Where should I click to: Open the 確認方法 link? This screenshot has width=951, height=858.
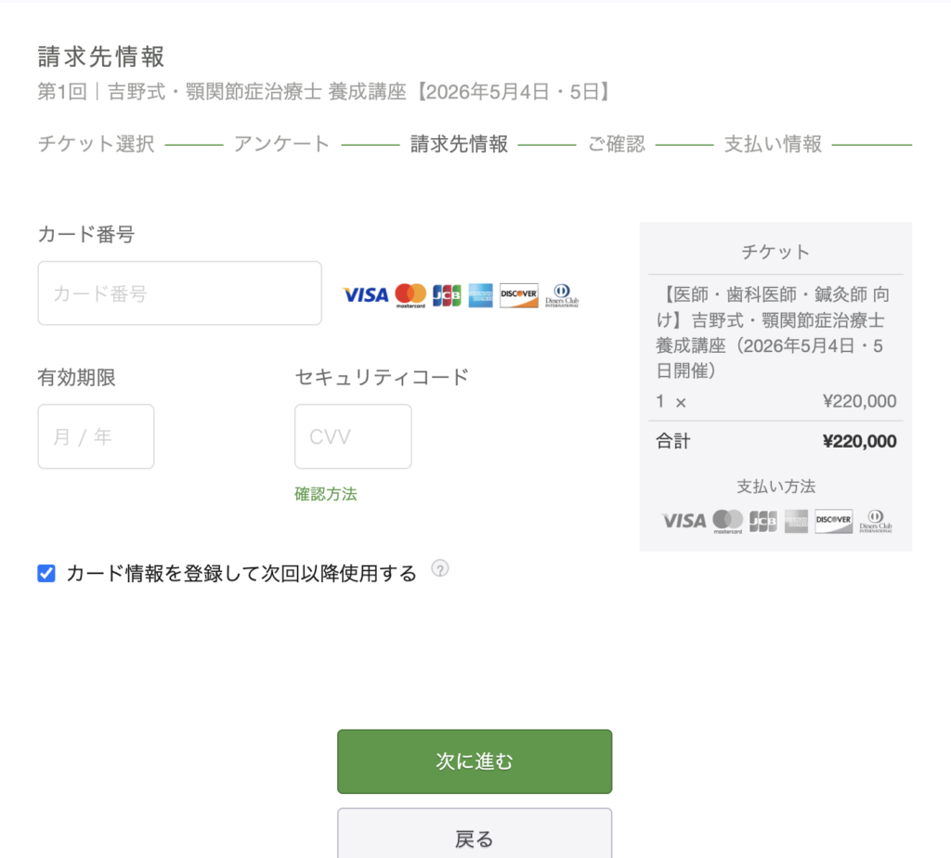pos(325,494)
